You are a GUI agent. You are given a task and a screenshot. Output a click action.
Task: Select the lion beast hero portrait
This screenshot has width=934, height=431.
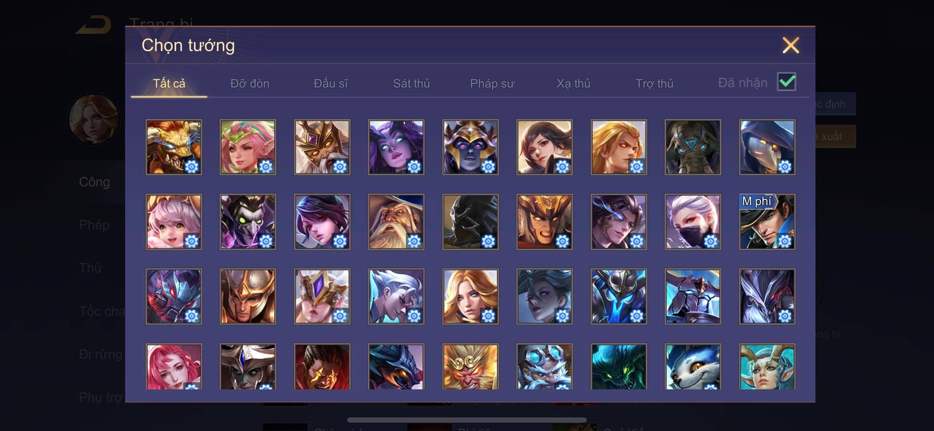[x=174, y=147]
